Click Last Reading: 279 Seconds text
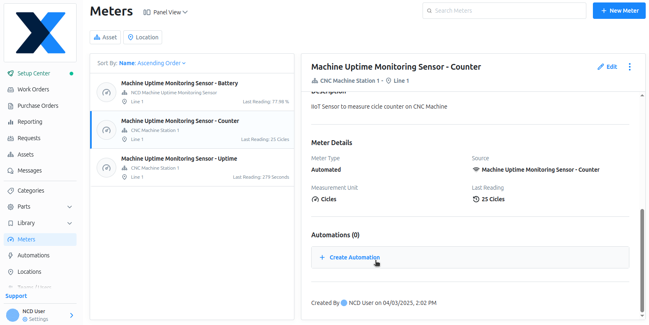The height and width of the screenshot is (325, 649). click(x=261, y=177)
